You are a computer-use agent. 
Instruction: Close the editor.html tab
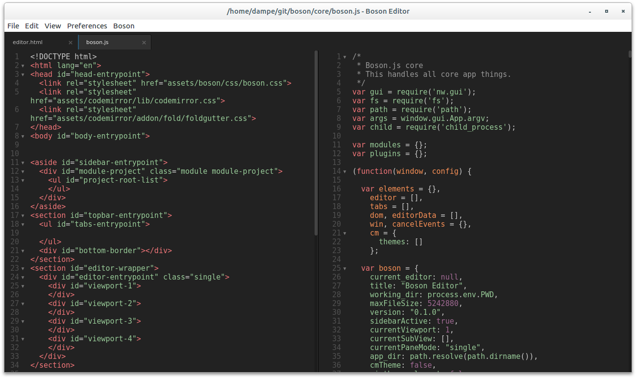pyautogui.click(x=71, y=43)
